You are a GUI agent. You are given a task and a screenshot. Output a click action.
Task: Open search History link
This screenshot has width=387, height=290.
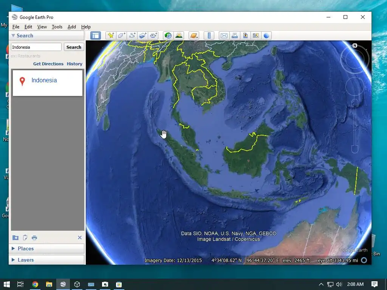[74, 64]
